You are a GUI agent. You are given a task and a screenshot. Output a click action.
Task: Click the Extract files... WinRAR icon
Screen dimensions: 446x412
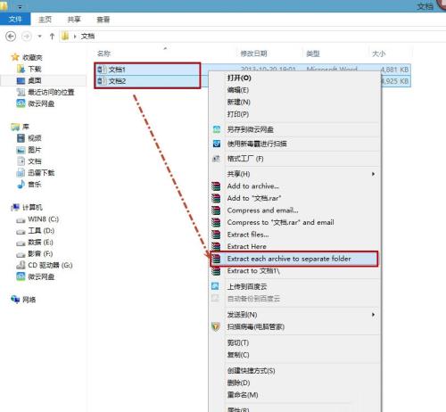click(x=216, y=235)
